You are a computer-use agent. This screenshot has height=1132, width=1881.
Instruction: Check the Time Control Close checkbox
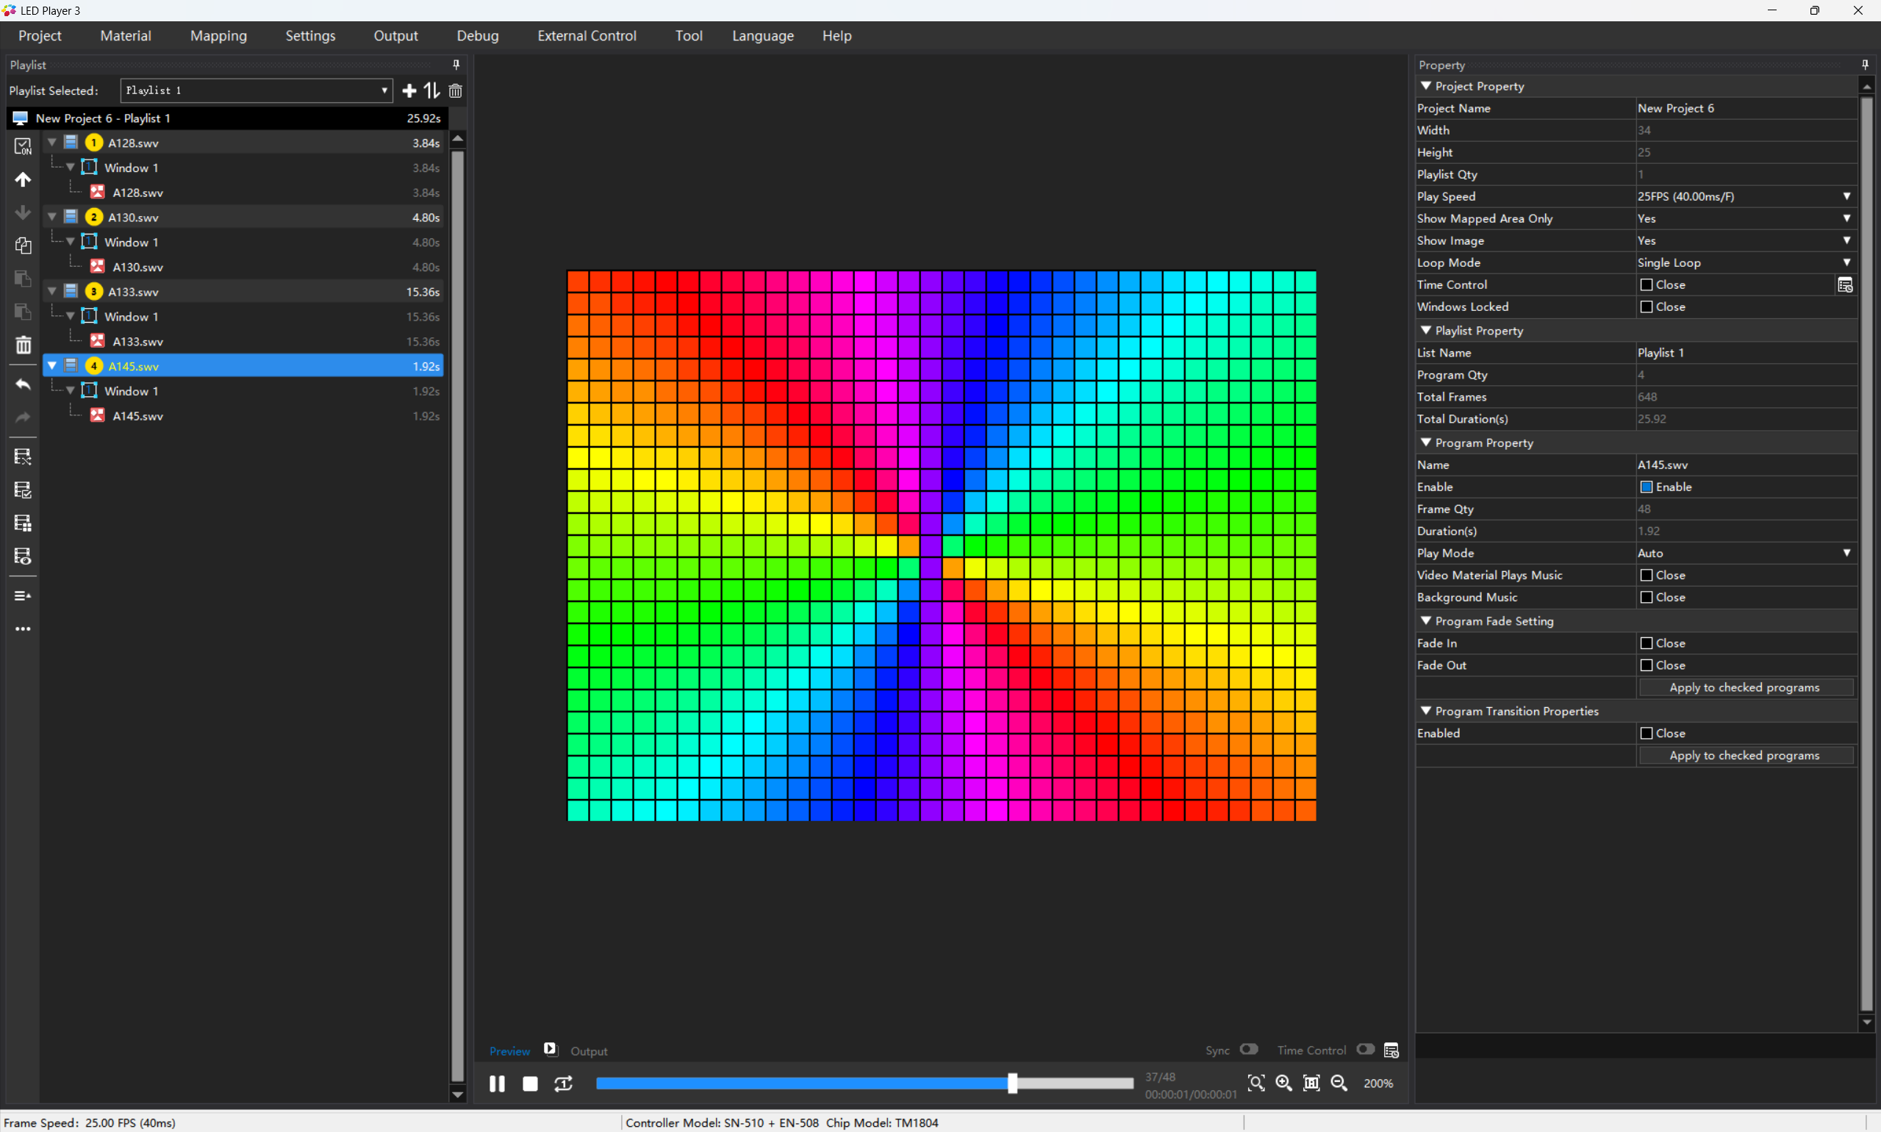coord(1646,284)
